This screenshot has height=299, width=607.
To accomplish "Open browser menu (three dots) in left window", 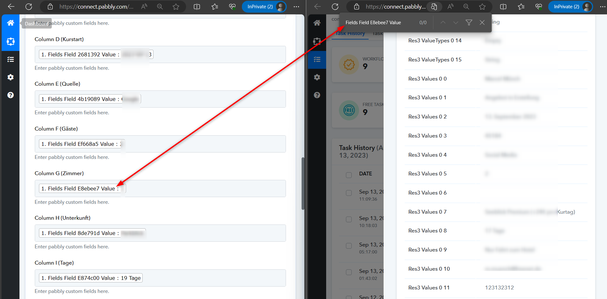I will 296,7.
